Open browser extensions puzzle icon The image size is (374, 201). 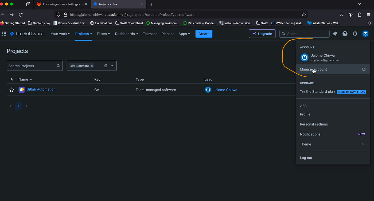click(360, 15)
